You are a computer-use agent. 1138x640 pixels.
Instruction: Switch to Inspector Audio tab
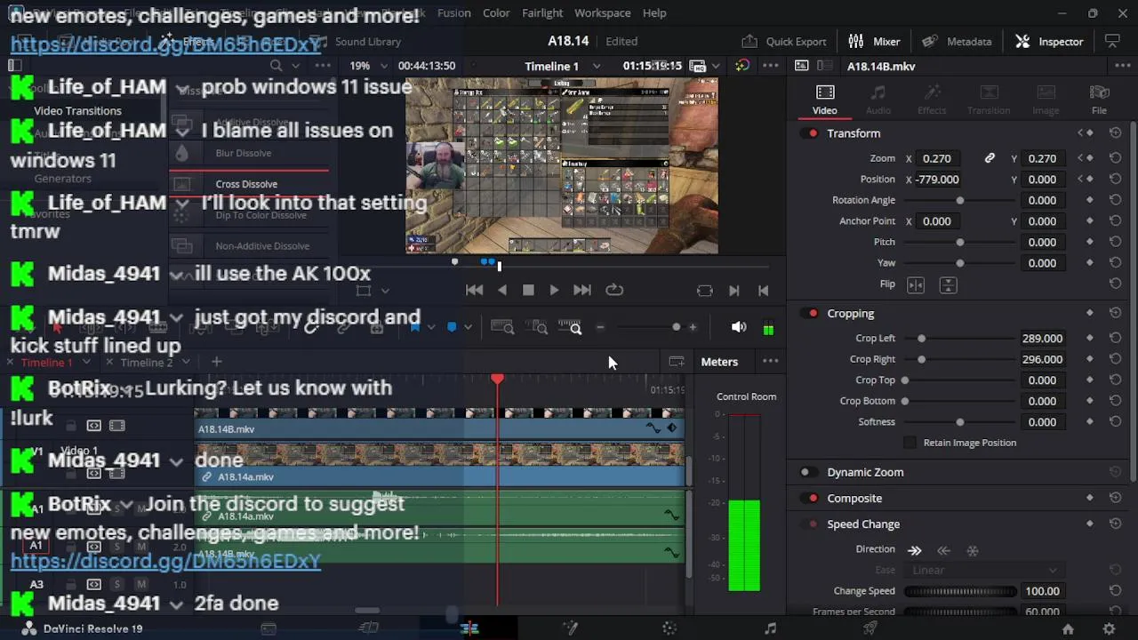tap(878, 100)
